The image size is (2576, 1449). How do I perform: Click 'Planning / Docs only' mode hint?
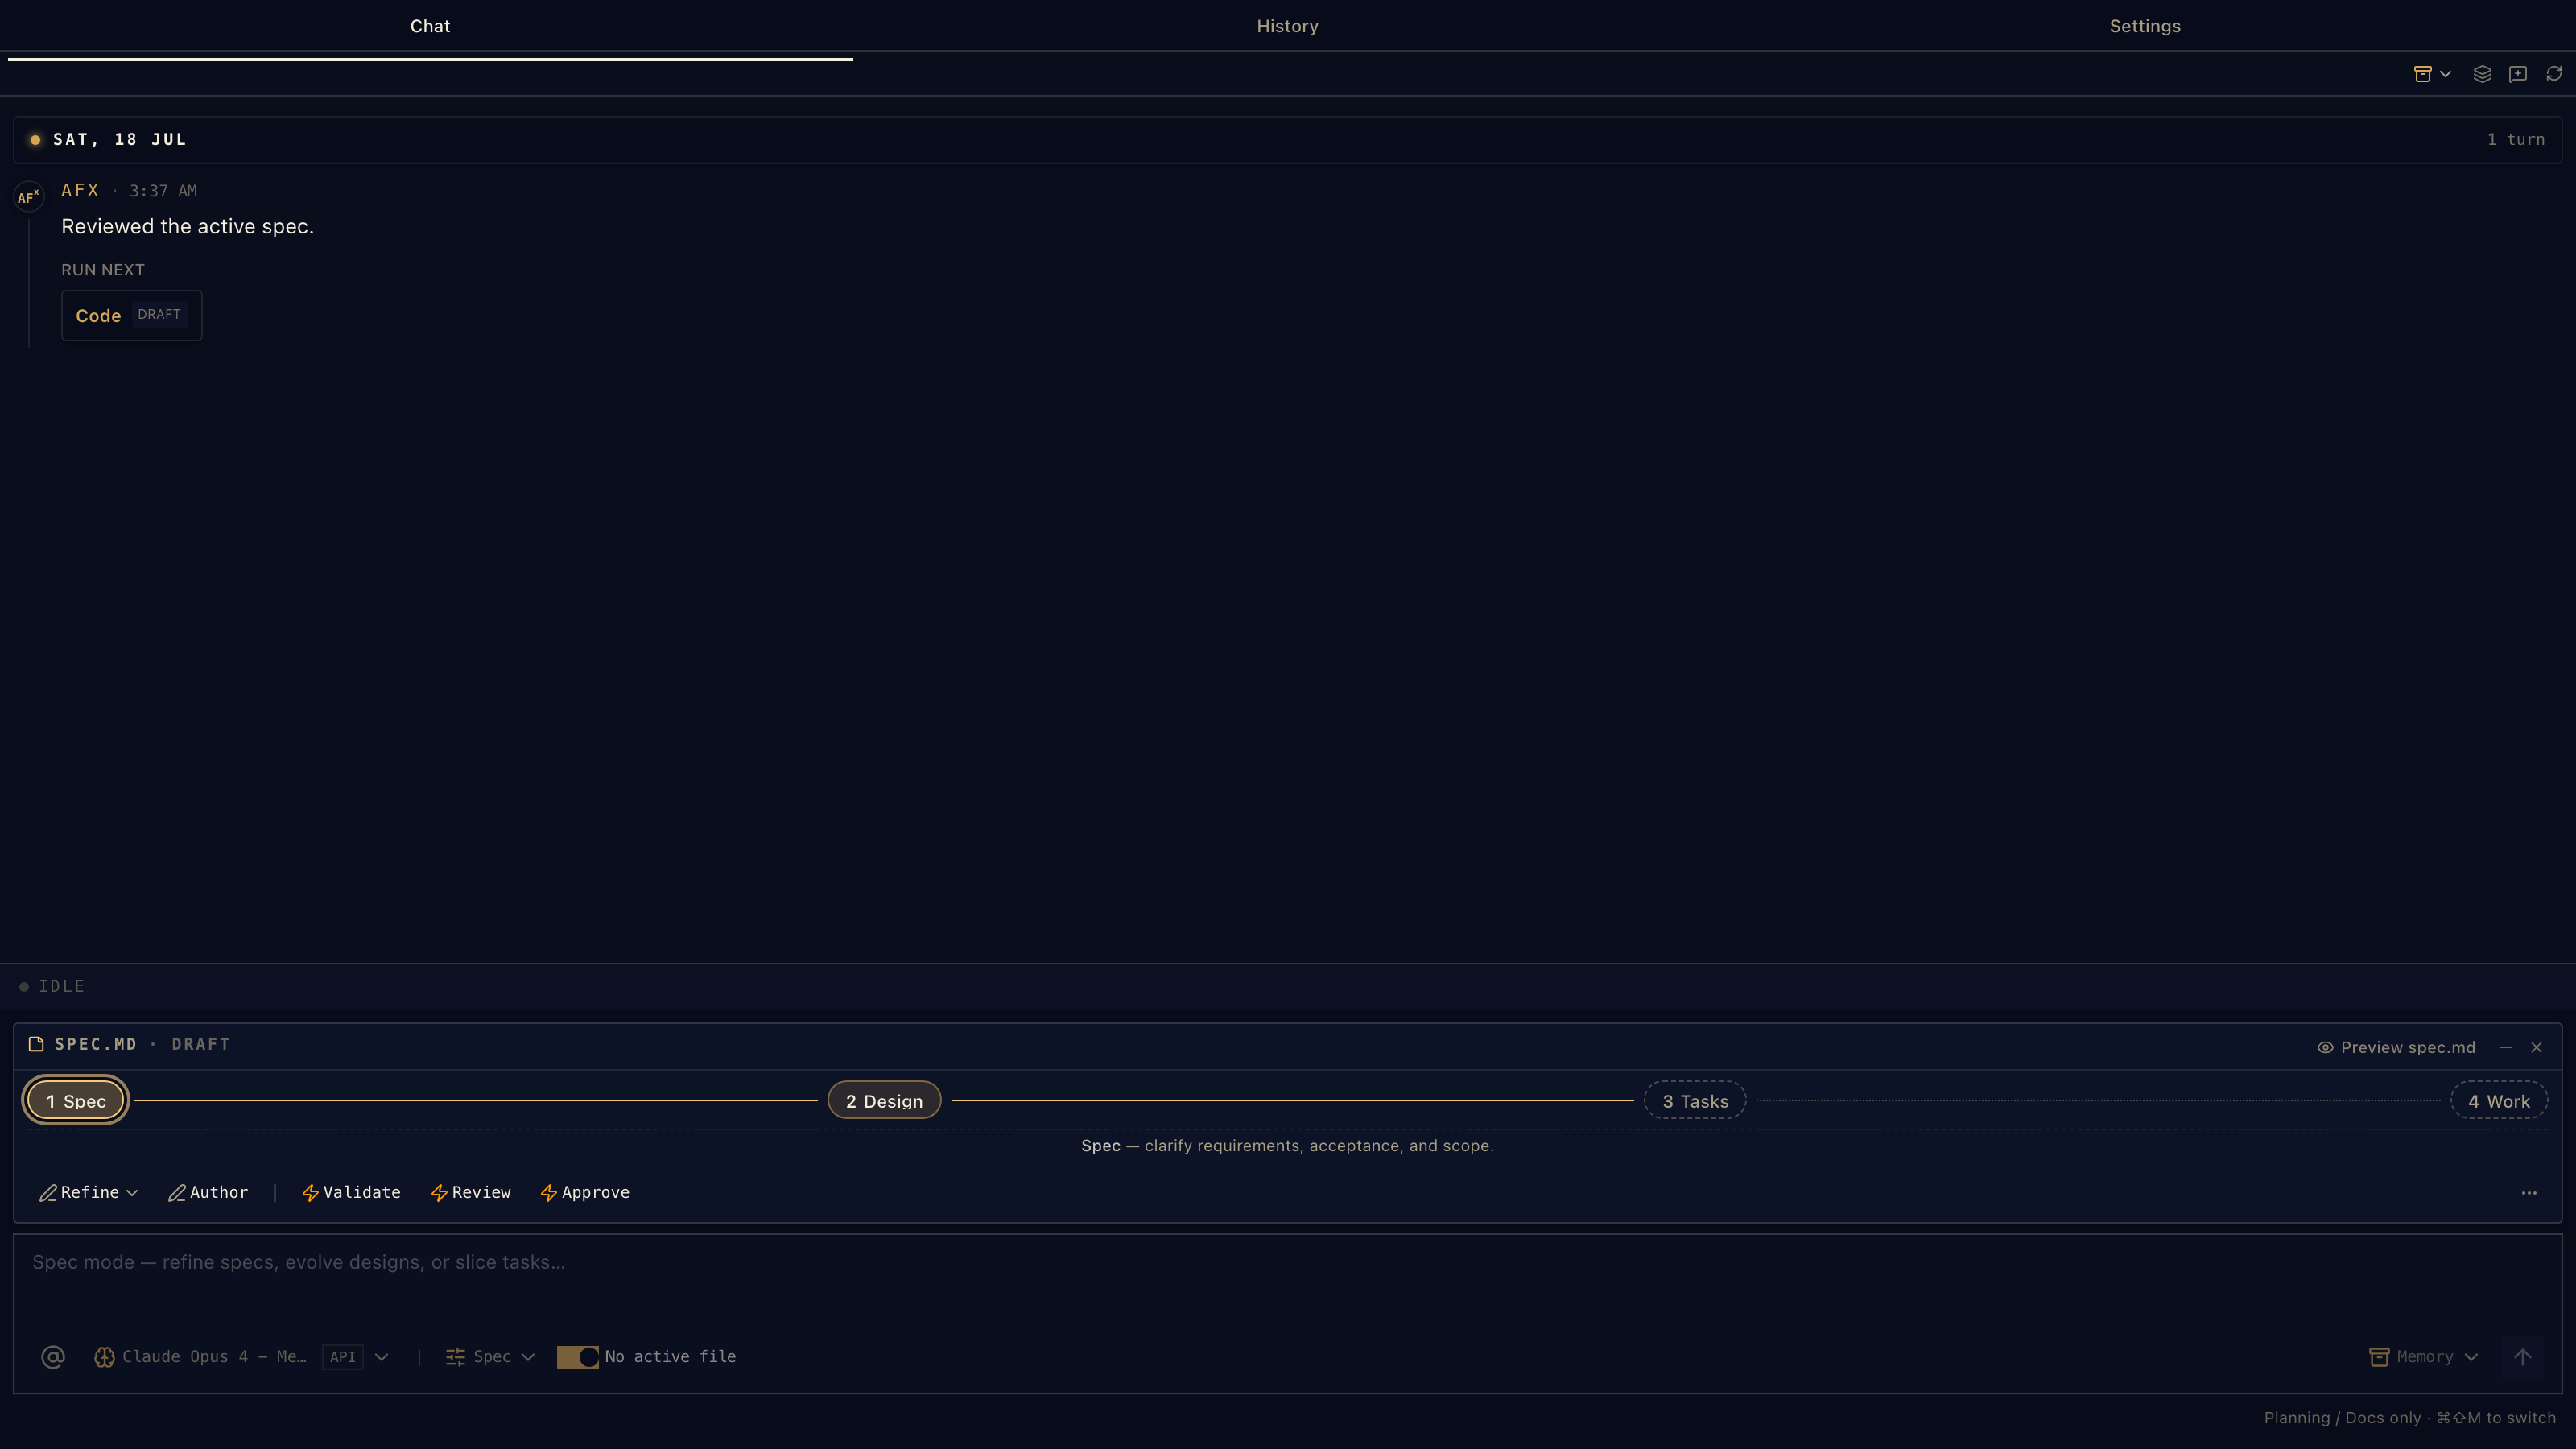coord(2343,1418)
